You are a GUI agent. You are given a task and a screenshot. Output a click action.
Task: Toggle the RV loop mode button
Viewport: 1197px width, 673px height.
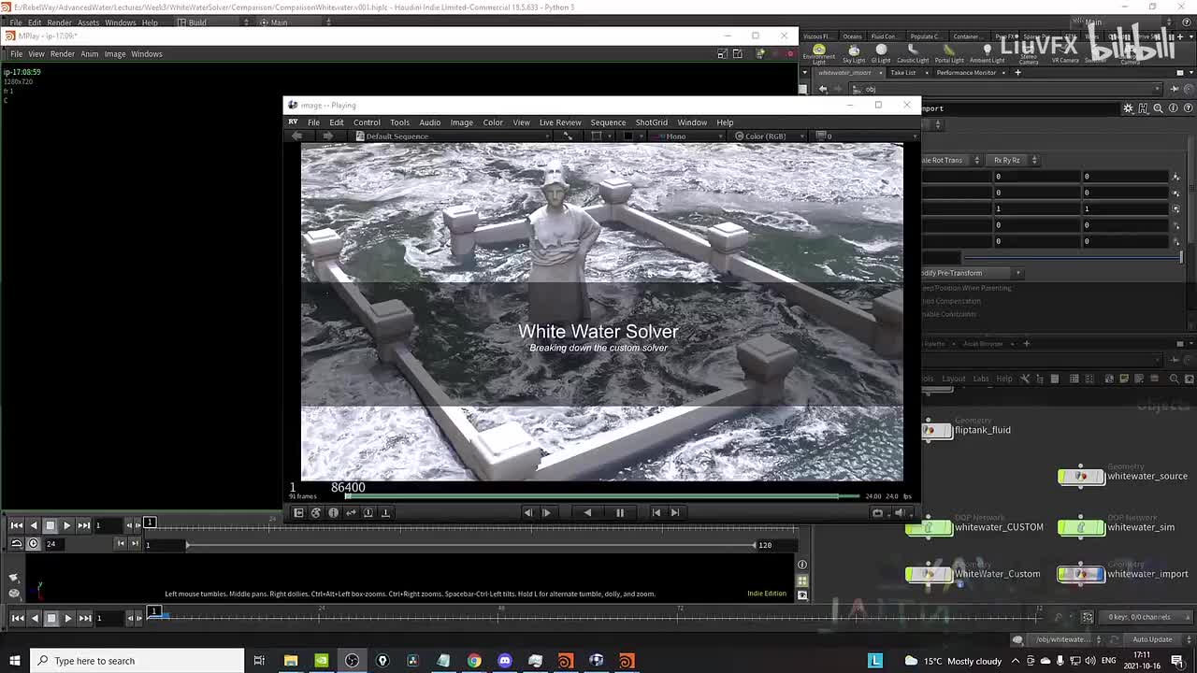tap(877, 512)
